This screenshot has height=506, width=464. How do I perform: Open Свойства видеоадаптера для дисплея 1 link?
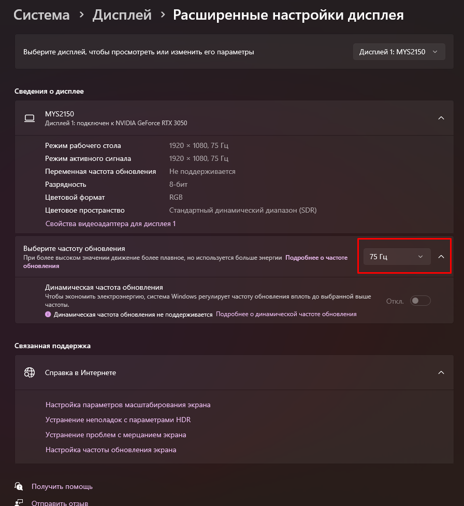(110, 224)
